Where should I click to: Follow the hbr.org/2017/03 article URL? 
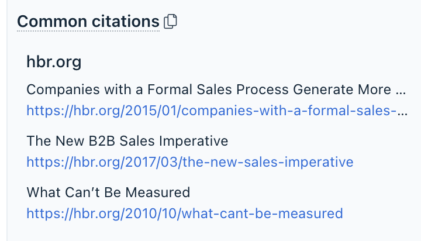[x=190, y=161]
